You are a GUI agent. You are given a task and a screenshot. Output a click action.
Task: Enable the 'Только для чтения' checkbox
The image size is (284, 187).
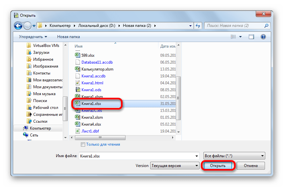[83, 144]
